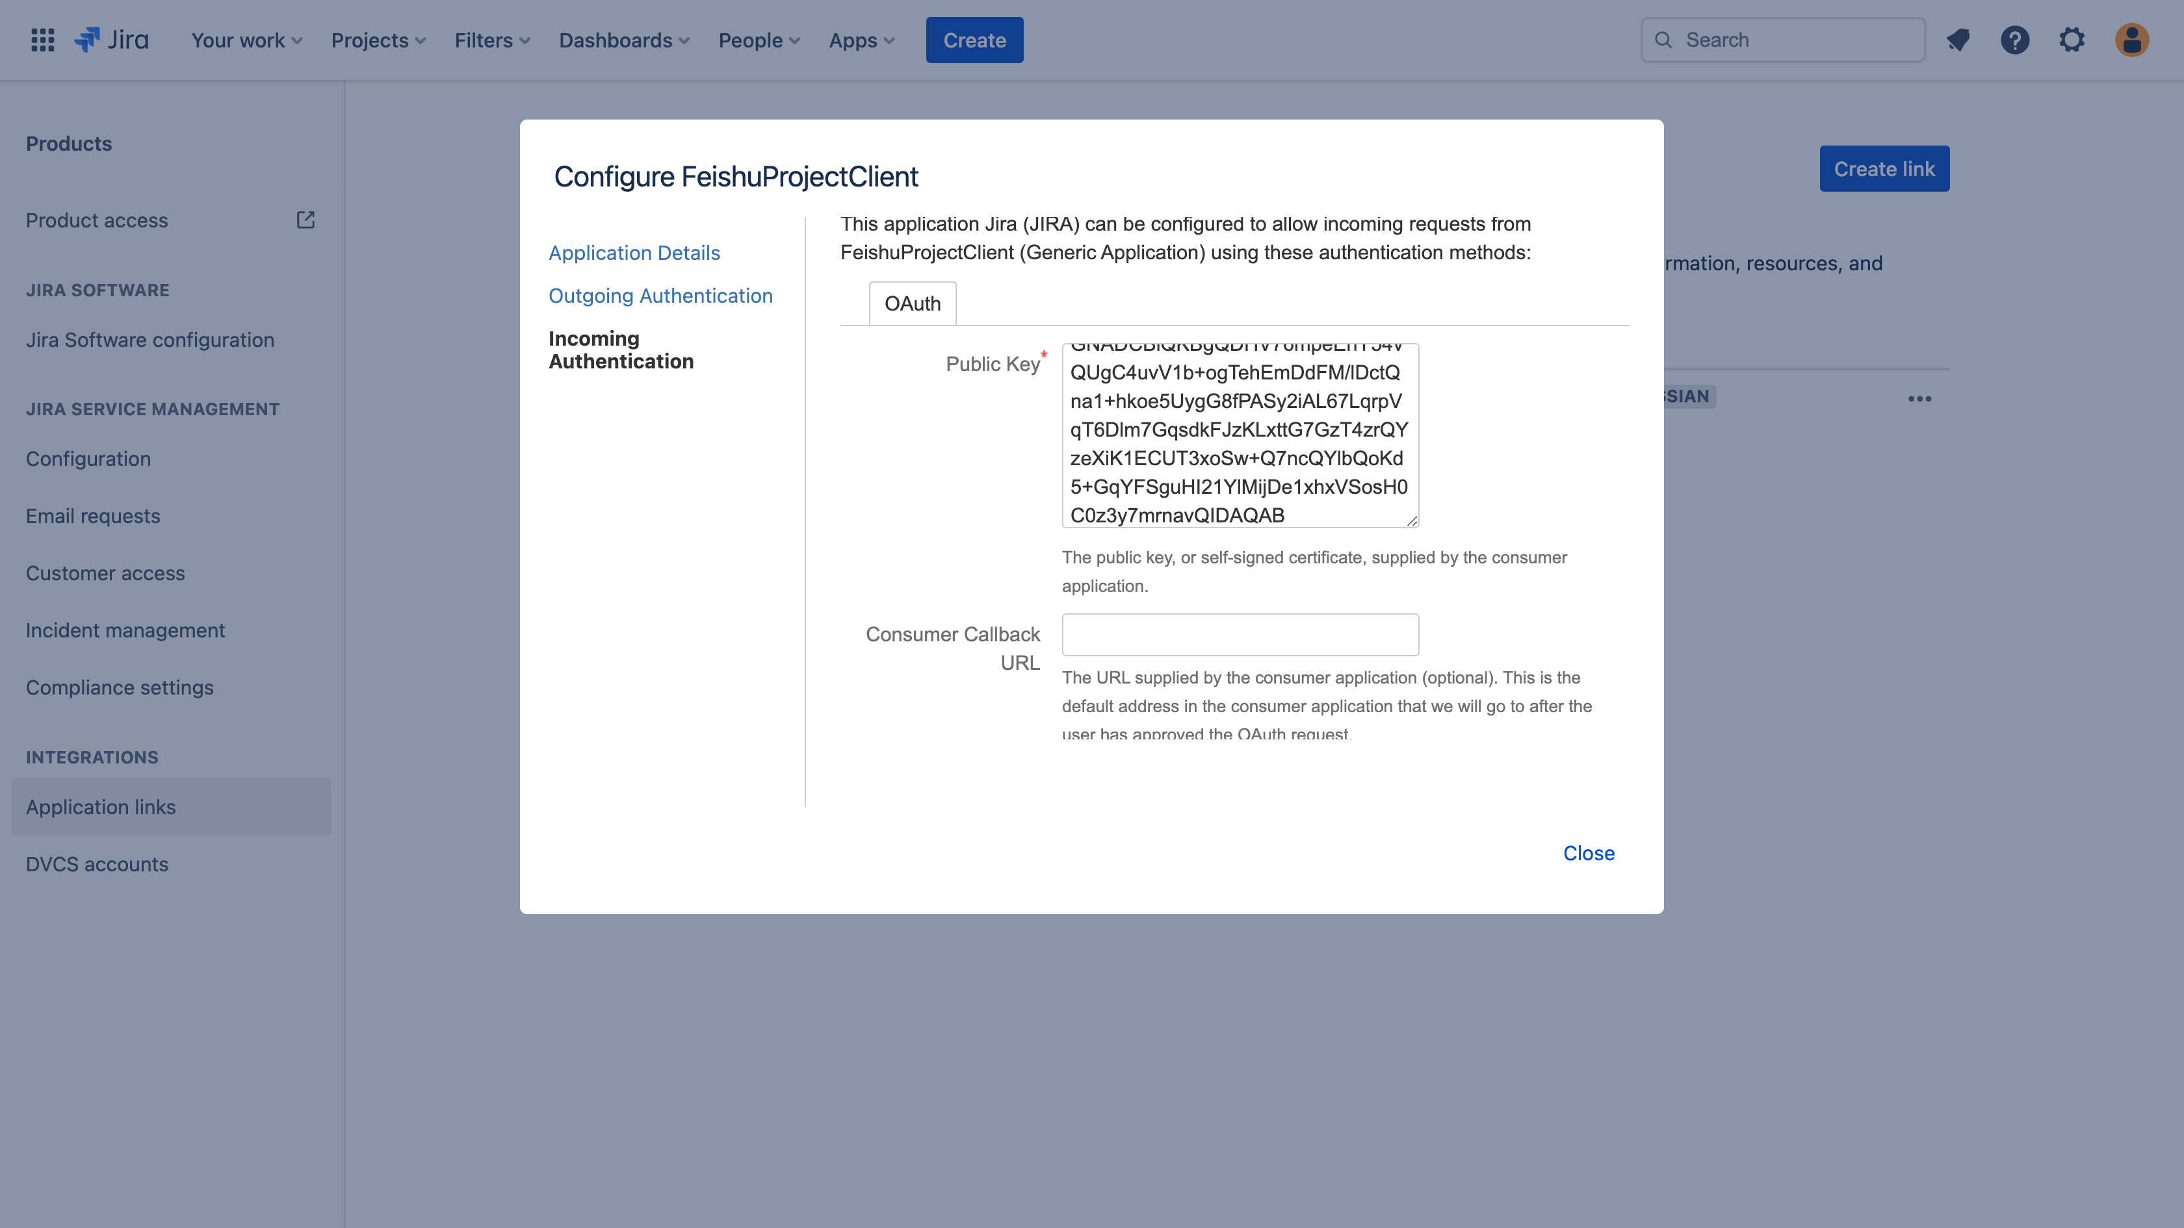Click the Configure FeishuProjectClient dialog title
Image resolution: width=2184 pixels, height=1228 pixels.
click(x=736, y=176)
